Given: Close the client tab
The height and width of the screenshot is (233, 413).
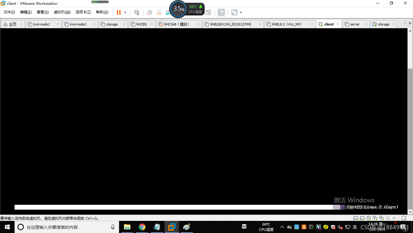Looking at the screenshot, I should [338, 24].
